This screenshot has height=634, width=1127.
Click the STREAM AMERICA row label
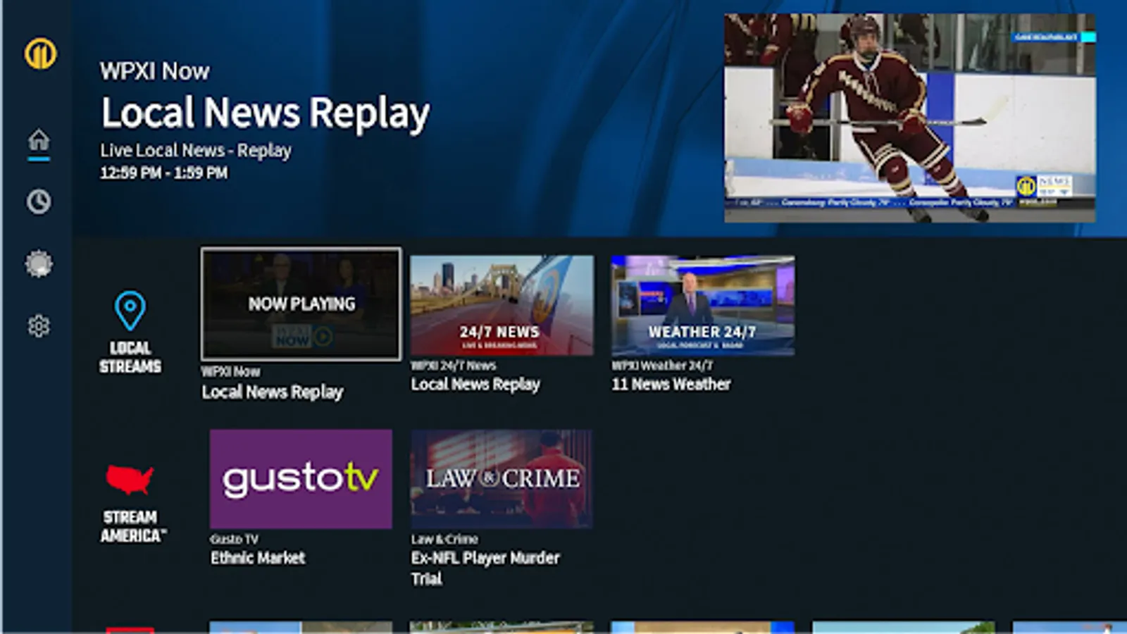[x=132, y=526]
